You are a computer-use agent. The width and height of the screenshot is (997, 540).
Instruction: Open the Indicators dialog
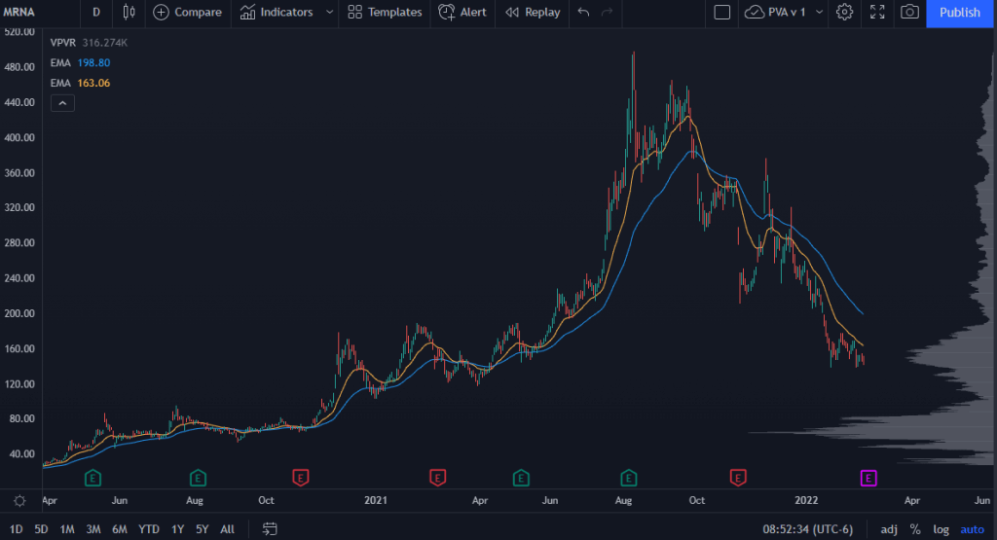(277, 12)
